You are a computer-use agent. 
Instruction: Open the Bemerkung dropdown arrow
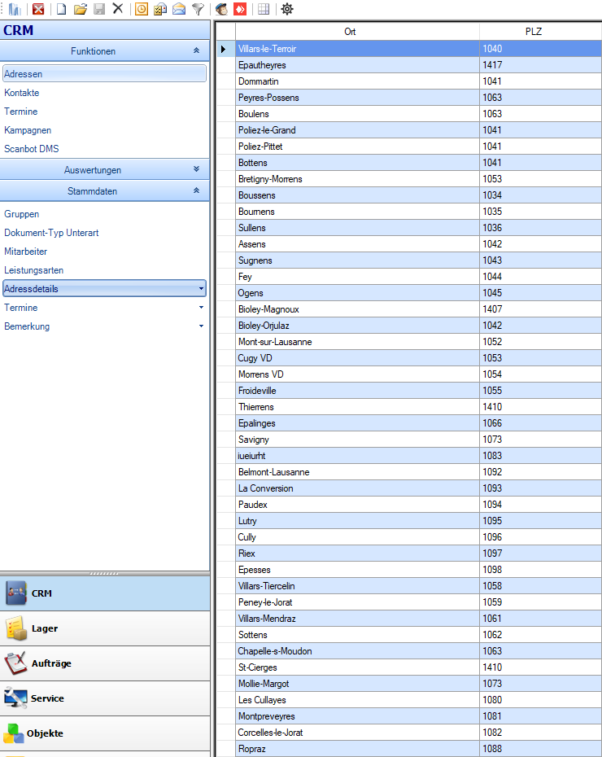click(201, 326)
